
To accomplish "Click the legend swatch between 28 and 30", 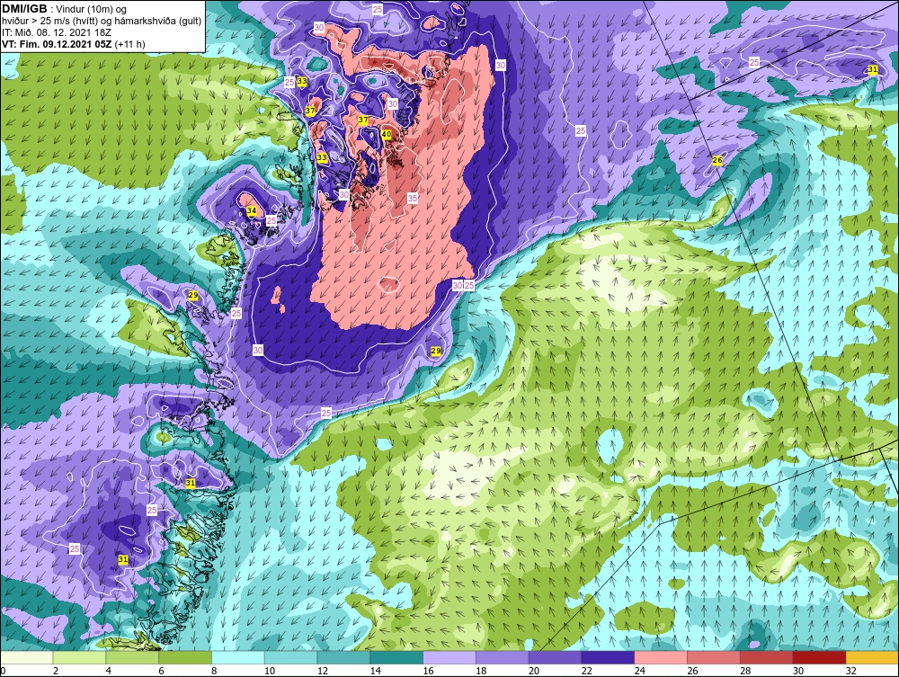I will coord(766,657).
